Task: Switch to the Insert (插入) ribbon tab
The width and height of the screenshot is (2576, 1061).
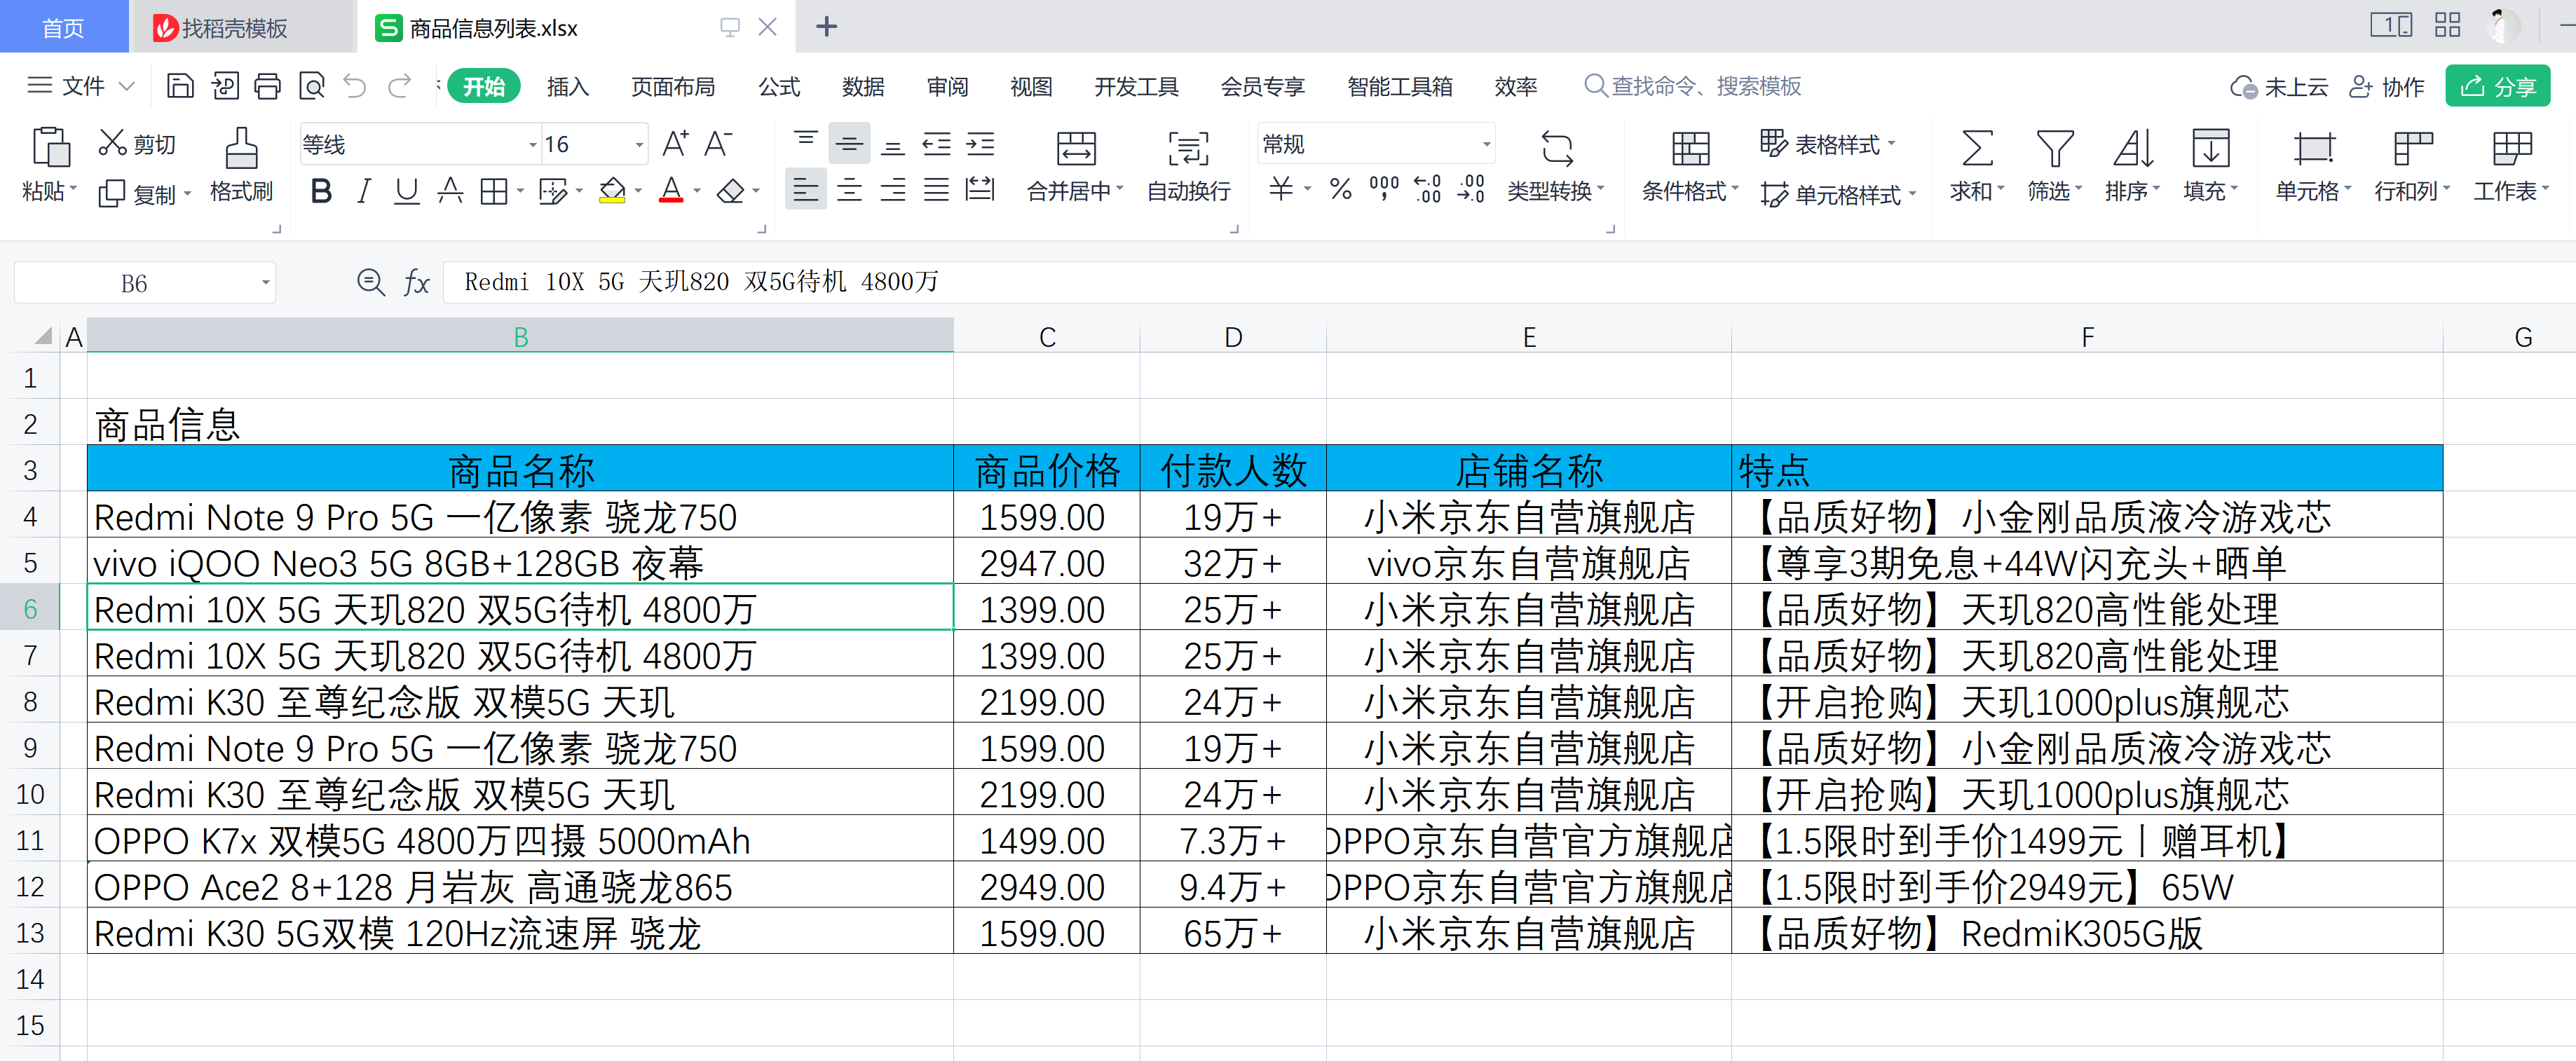Action: coord(567,87)
